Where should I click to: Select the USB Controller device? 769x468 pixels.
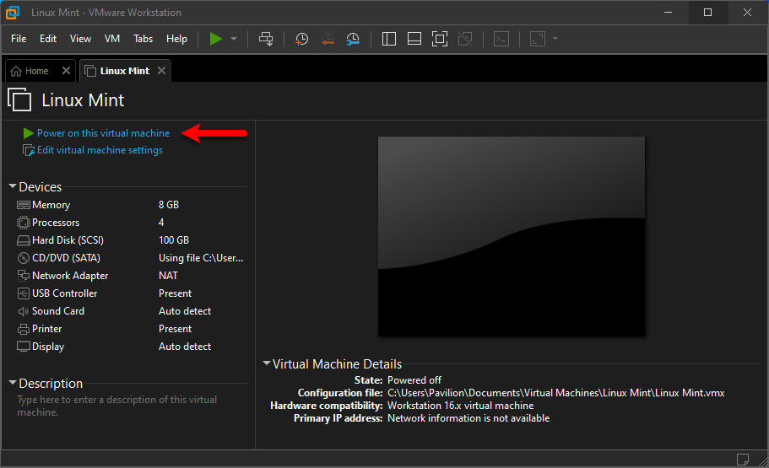coord(132,293)
